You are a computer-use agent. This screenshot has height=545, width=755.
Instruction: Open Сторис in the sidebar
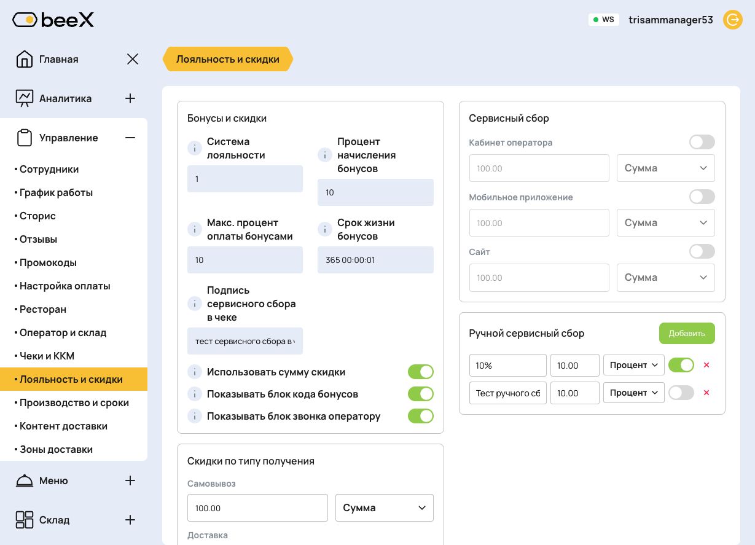pyautogui.click(x=74, y=216)
